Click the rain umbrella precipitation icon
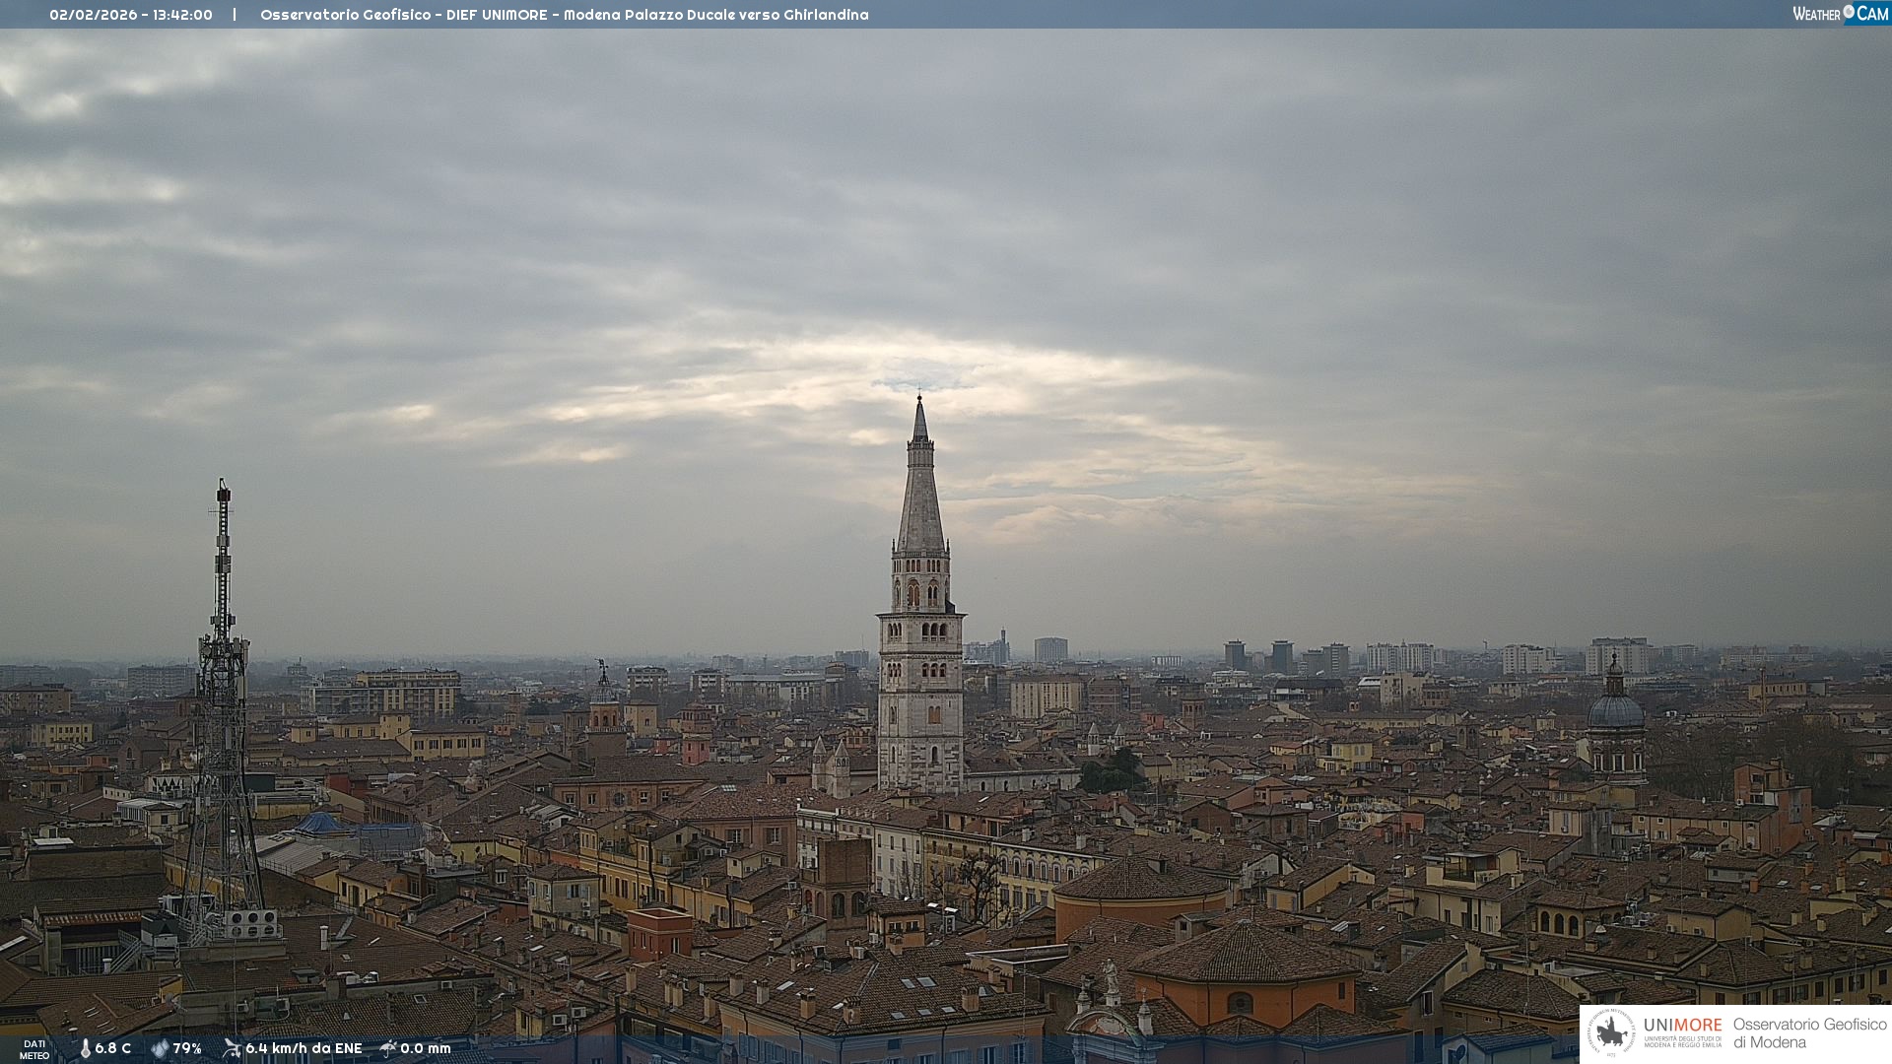The image size is (1892, 1064). [x=388, y=1048]
